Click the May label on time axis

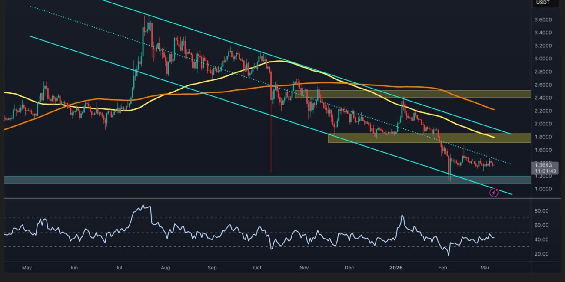27,268
